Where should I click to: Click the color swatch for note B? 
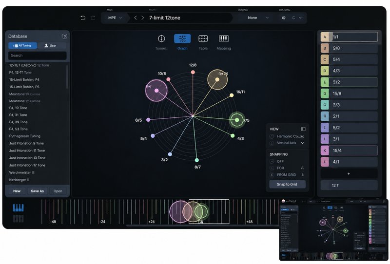click(x=325, y=48)
